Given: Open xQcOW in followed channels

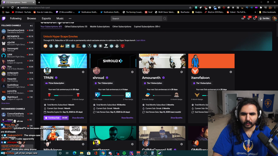Looking at the screenshot, I should coord(17,43).
